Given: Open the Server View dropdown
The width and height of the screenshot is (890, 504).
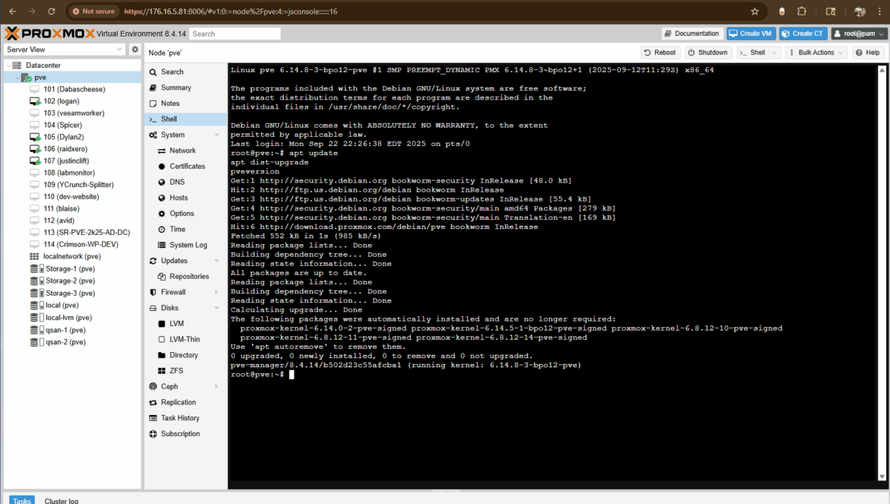Looking at the screenshot, I should click(x=64, y=49).
